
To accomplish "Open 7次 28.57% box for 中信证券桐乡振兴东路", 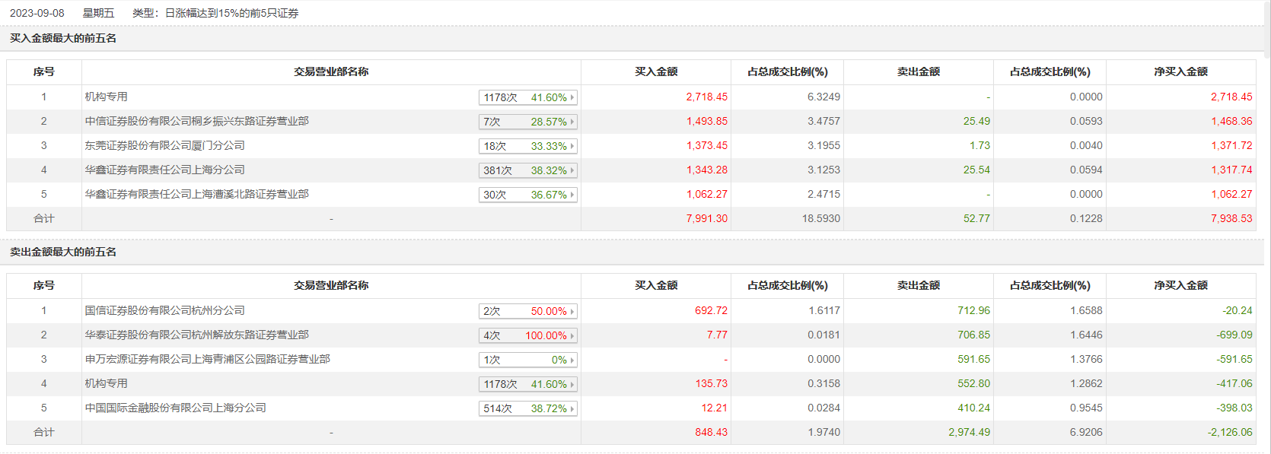I will (x=528, y=122).
